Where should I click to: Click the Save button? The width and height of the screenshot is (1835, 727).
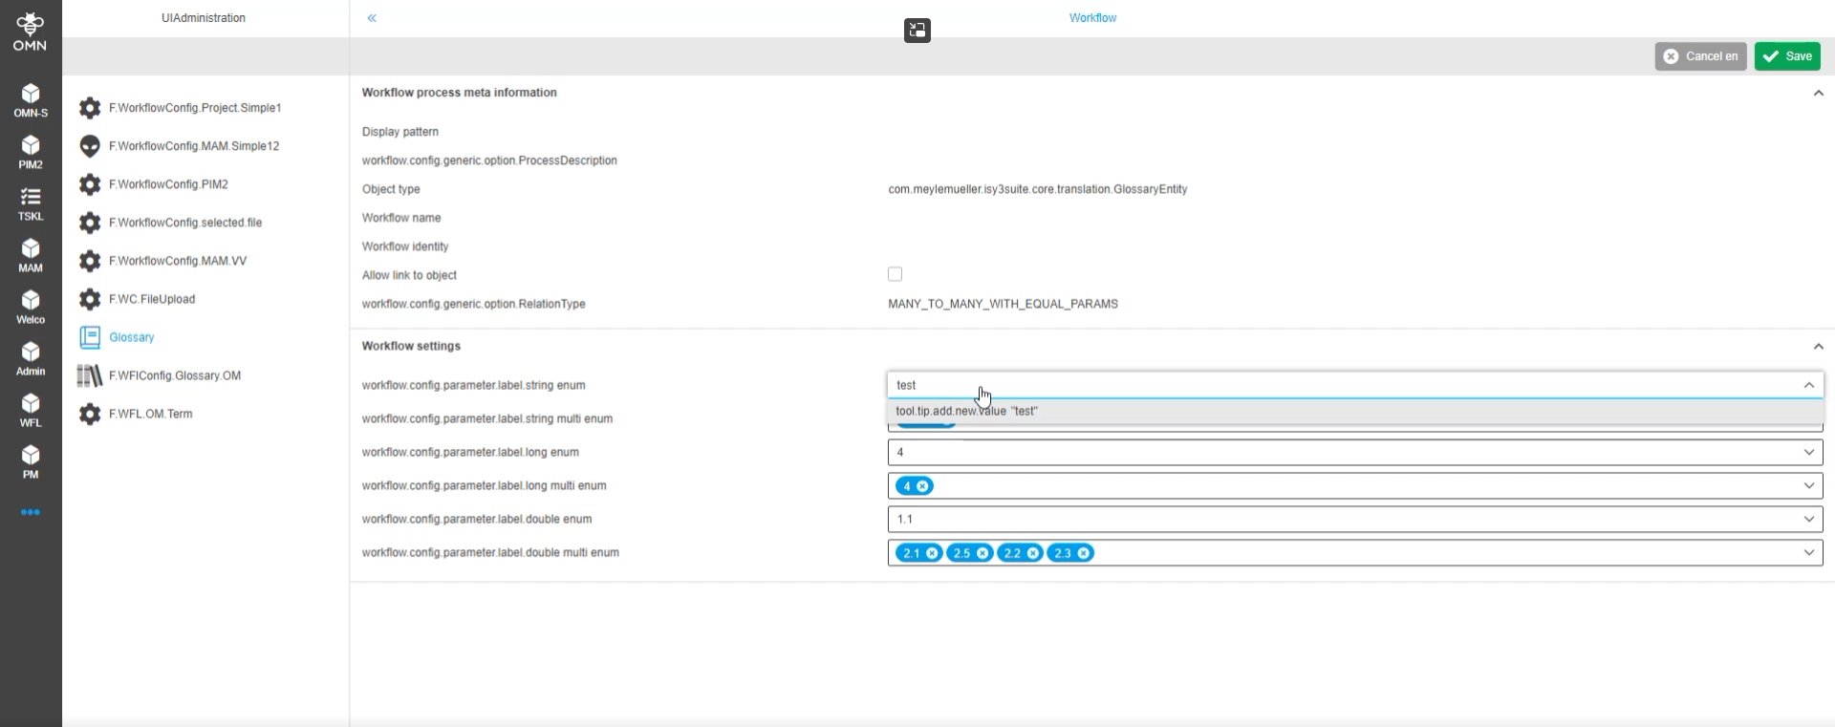[1787, 56]
